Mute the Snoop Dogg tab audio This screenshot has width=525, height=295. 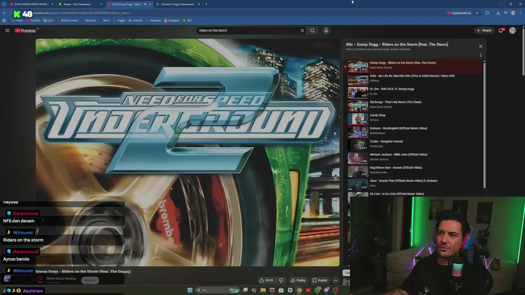(x=145, y=4)
